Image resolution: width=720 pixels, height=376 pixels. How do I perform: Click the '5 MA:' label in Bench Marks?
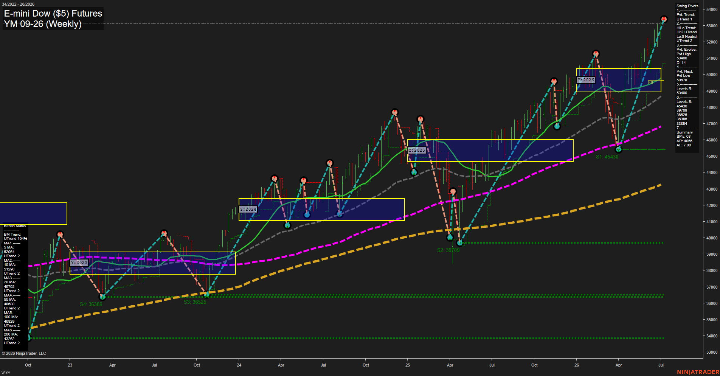(x=8, y=247)
